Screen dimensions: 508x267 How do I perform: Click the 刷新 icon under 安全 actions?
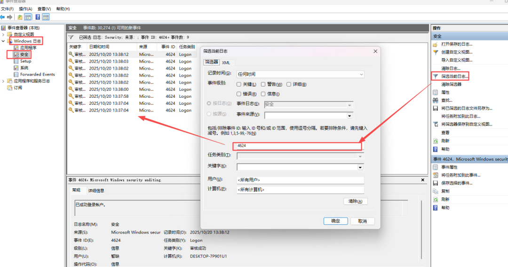[x=436, y=141]
